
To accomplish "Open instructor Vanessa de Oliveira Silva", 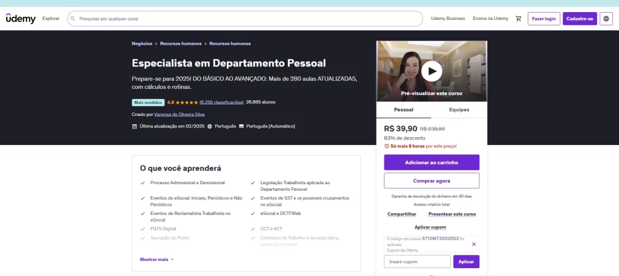I will [179, 114].
